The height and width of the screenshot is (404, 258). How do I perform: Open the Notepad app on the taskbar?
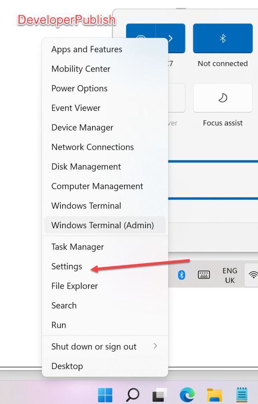point(242,395)
